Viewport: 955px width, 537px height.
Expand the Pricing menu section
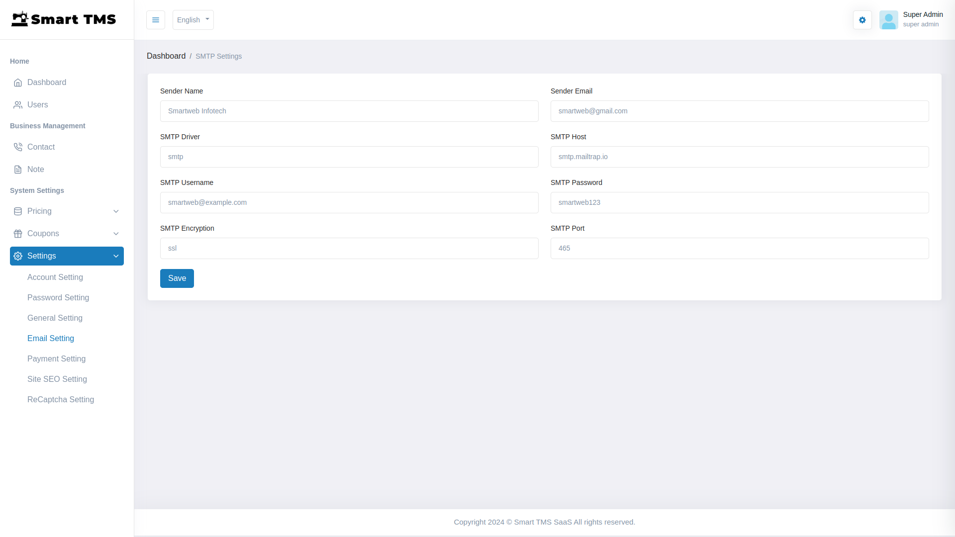coord(116,211)
